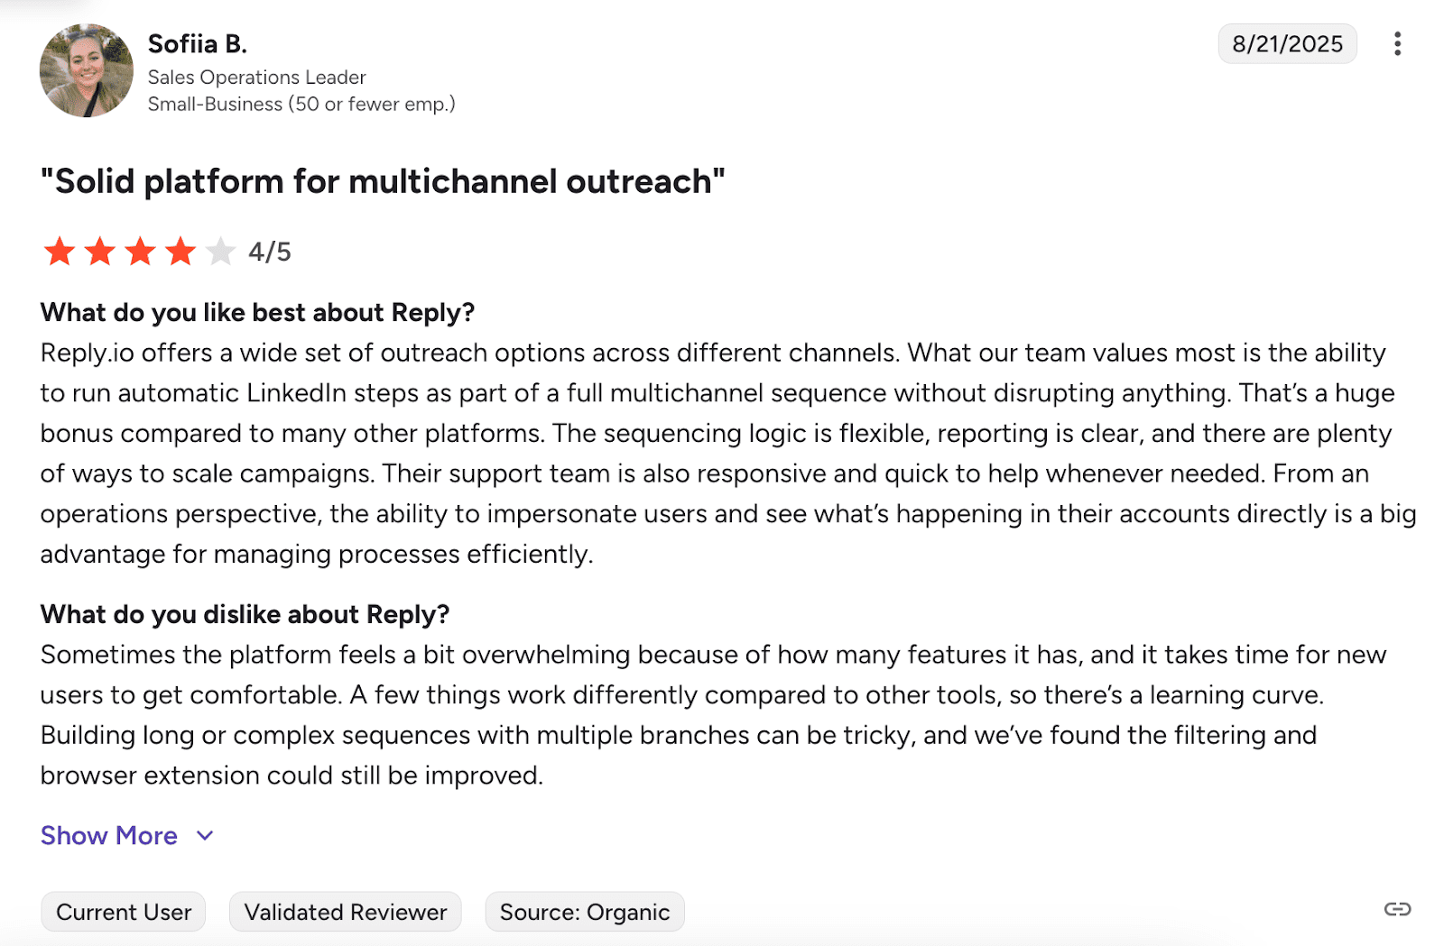Click Sofiia B.'s profile photo
Viewport: 1444px width, 946px height.
87,71
